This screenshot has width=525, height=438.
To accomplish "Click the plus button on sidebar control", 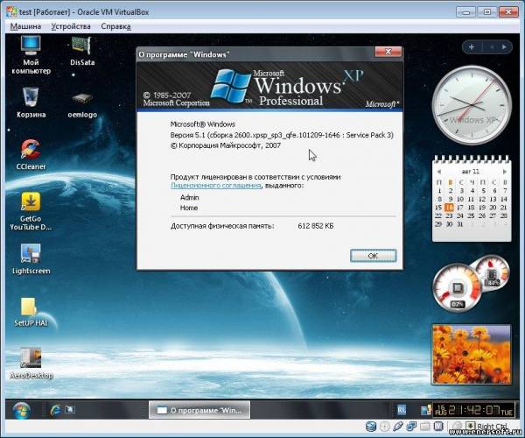I will point(472,47).
